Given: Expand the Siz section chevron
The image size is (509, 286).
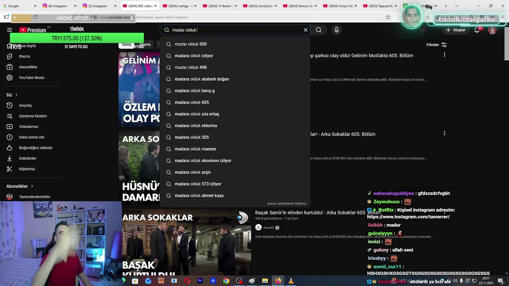Looking at the screenshot, I should (16, 95).
